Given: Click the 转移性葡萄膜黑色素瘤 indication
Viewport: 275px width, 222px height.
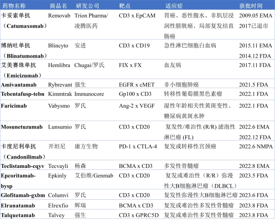Looking at the screenshot, I should tap(193, 94).
